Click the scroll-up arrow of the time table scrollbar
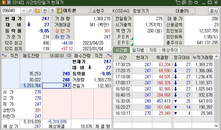The width and height of the screenshot is (221, 130). coord(216,57)
